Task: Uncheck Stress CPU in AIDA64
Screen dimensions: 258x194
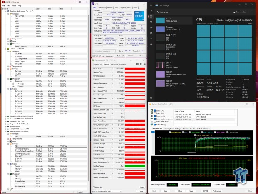Action: click(155, 111)
